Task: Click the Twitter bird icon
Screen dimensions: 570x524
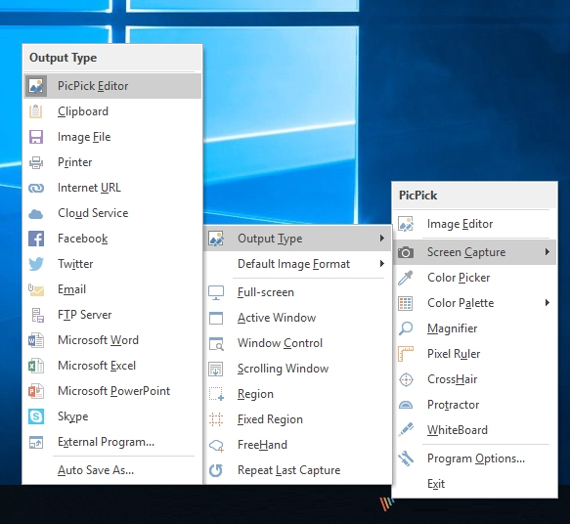Action: click(36, 264)
